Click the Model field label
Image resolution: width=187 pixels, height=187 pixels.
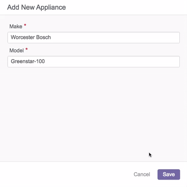[16, 50]
